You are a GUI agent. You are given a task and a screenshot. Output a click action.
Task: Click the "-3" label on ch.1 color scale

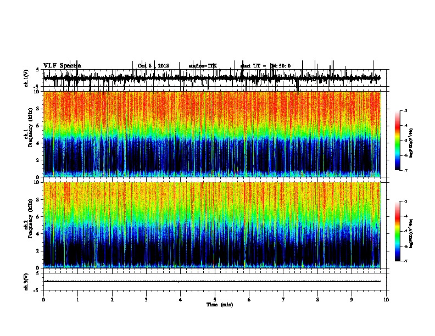pyautogui.click(x=405, y=110)
